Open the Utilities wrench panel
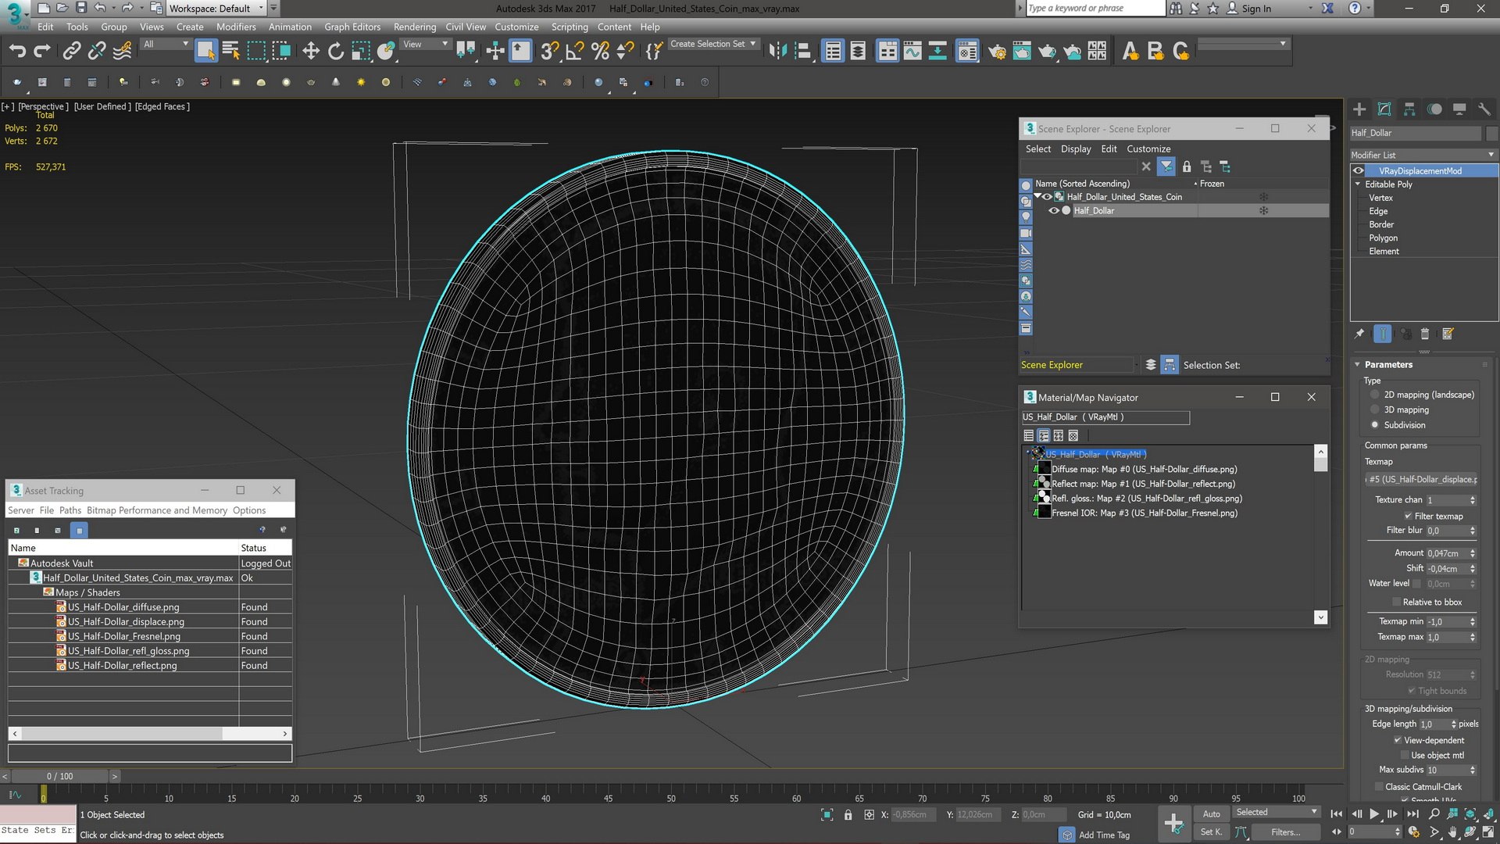 click(x=1484, y=109)
